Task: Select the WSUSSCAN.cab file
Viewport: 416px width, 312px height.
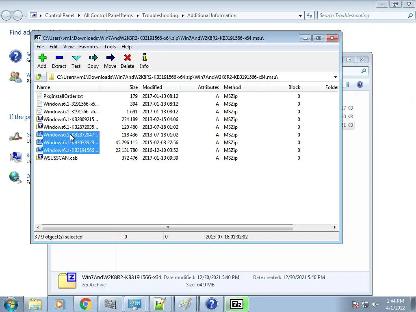Action: coord(61,158)
